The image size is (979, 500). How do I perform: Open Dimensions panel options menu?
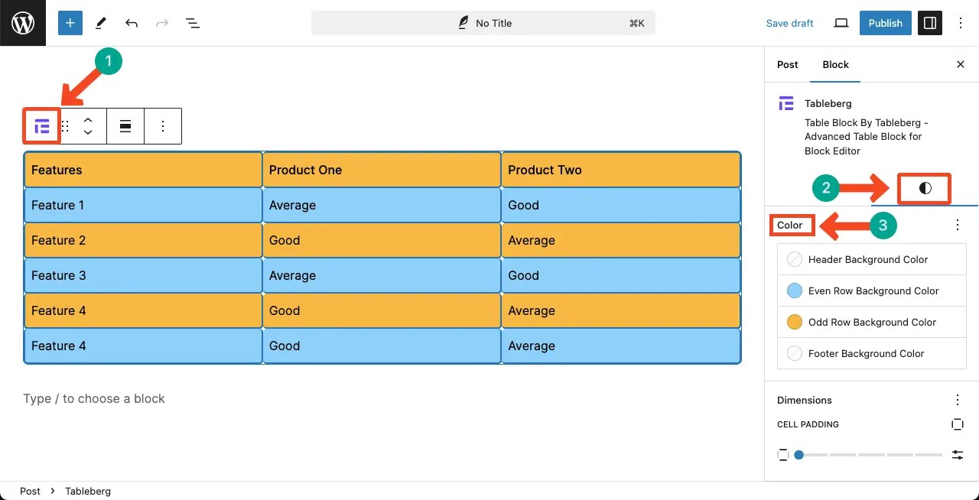coord(957,400)
